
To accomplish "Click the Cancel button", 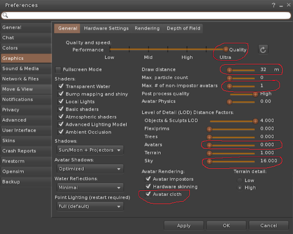I will click(x=269, y=226).
